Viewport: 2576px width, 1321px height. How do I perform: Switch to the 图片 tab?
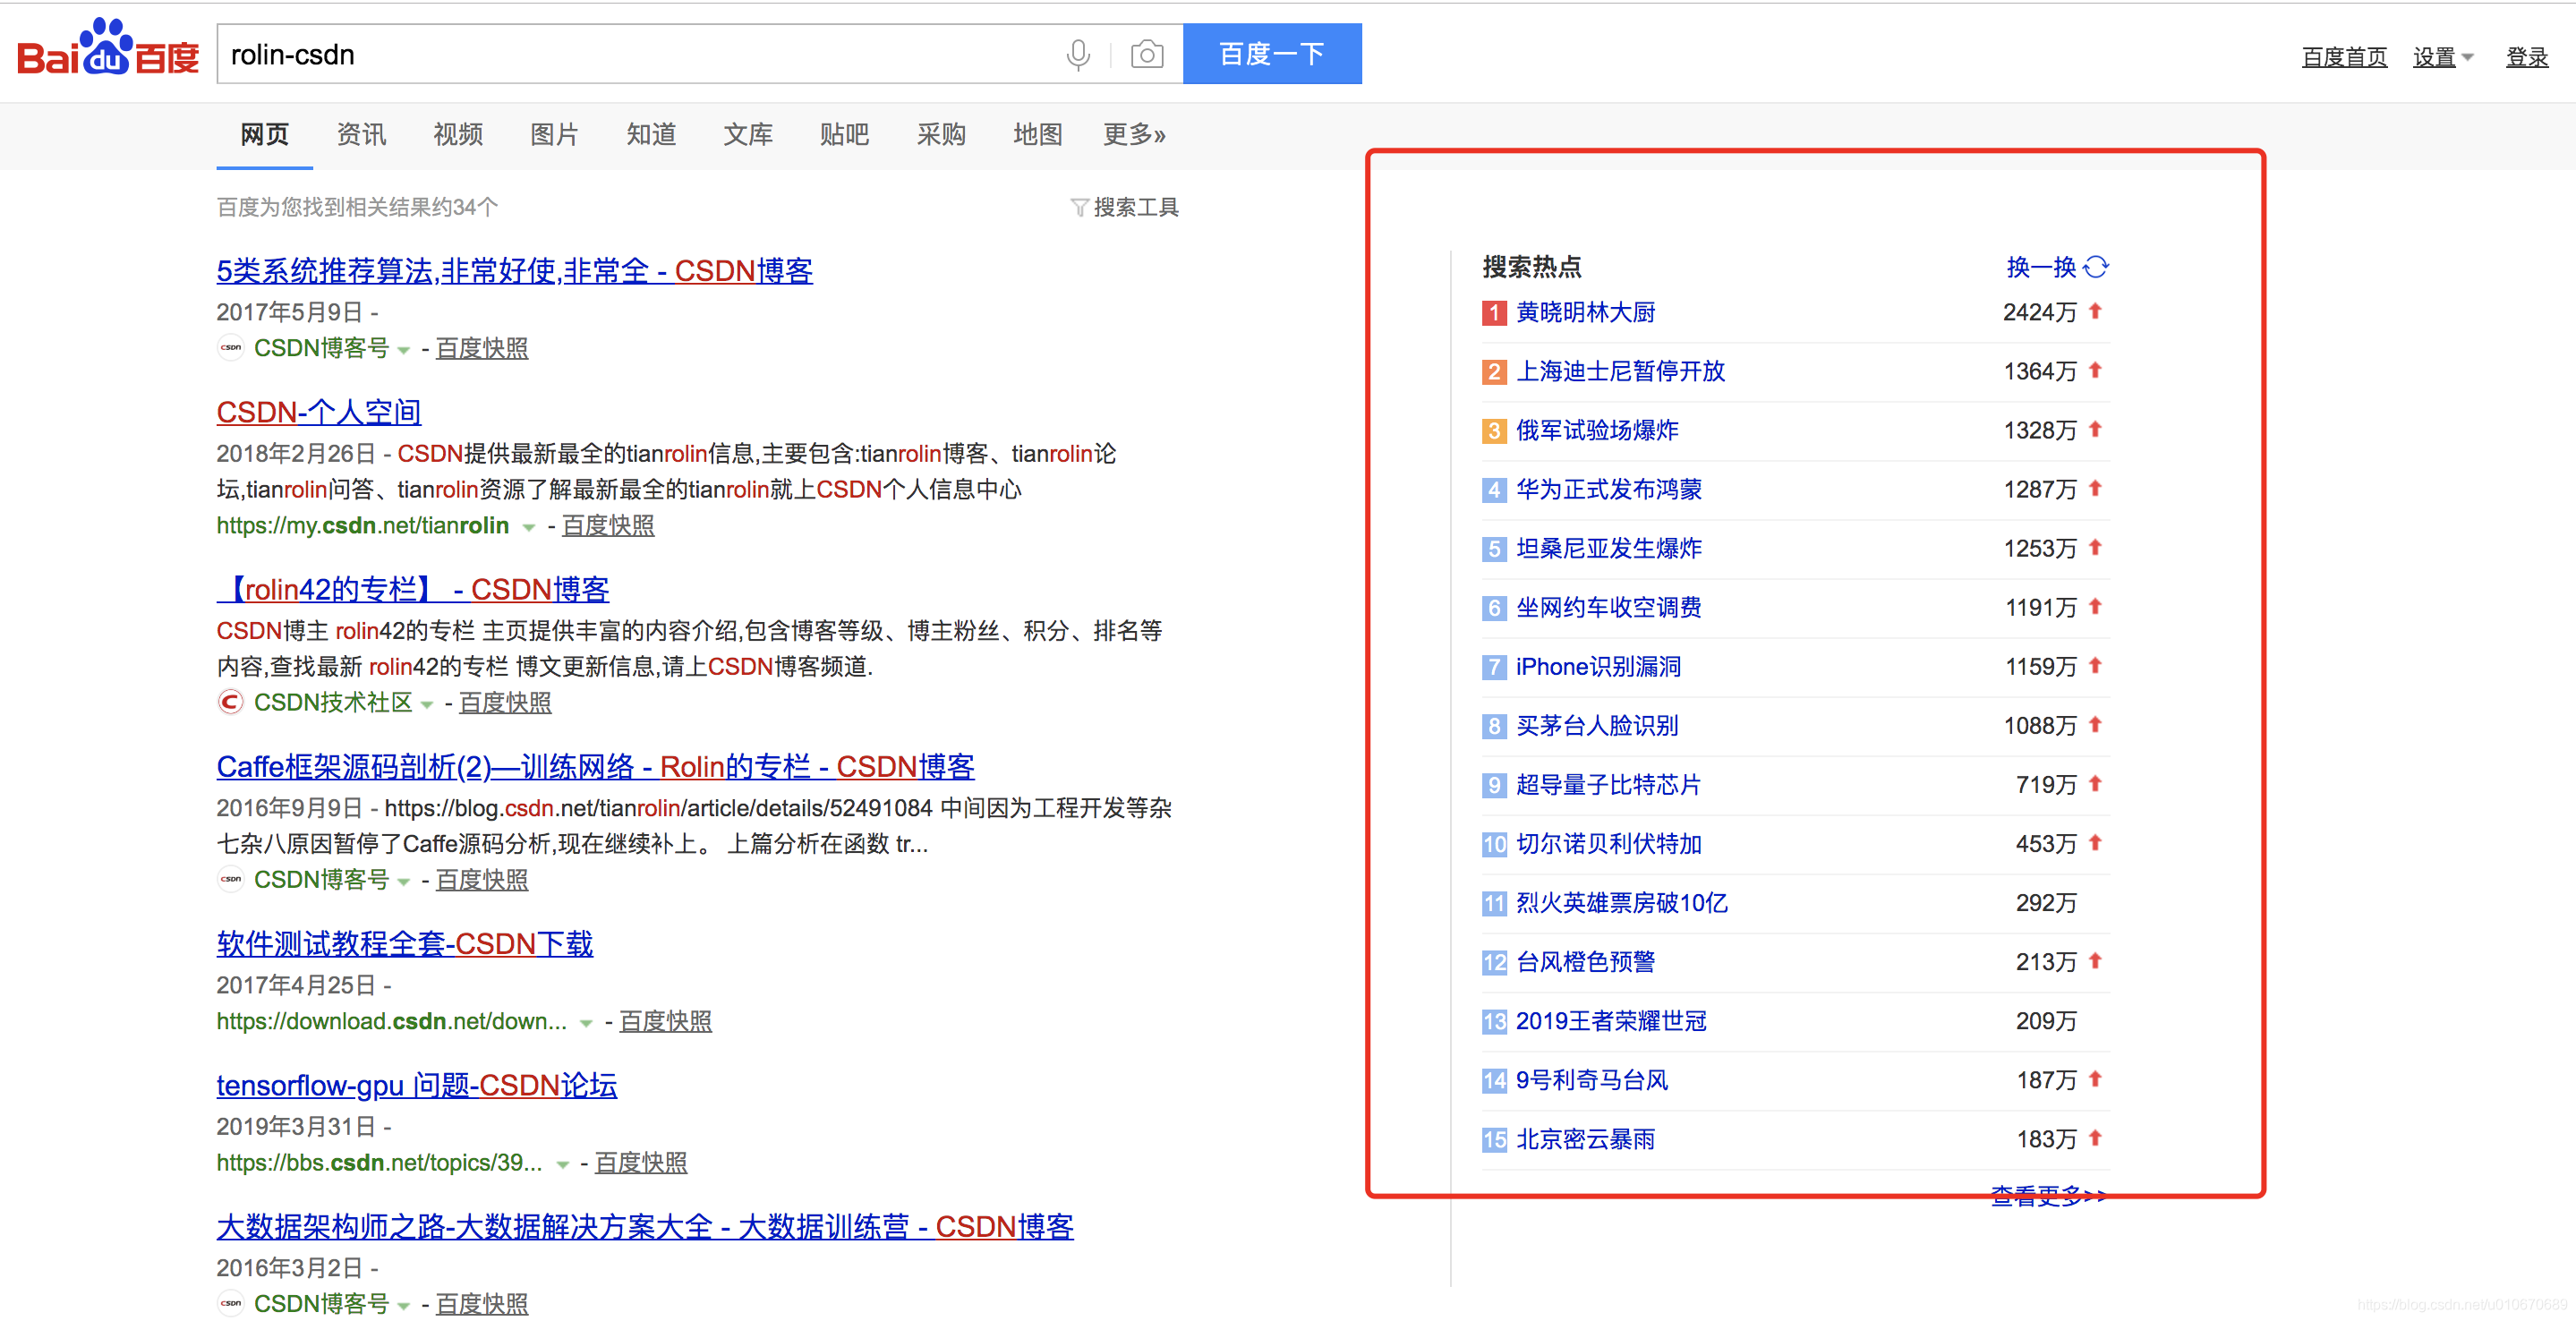click(554, 135)
